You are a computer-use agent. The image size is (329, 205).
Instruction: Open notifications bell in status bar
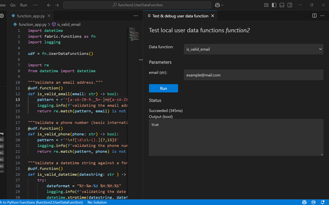(323, 202)
